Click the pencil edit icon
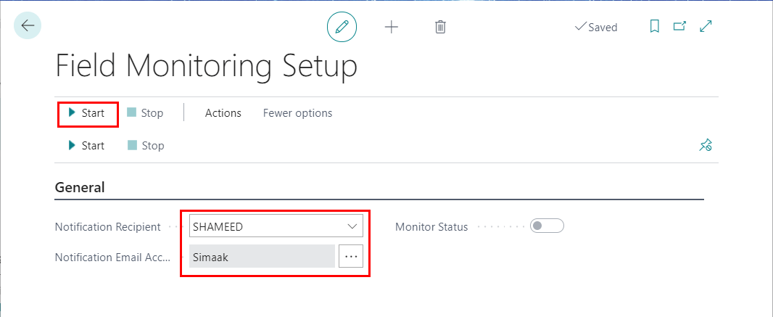The height and width of the screenshot is (317, 773). [342, 27]
